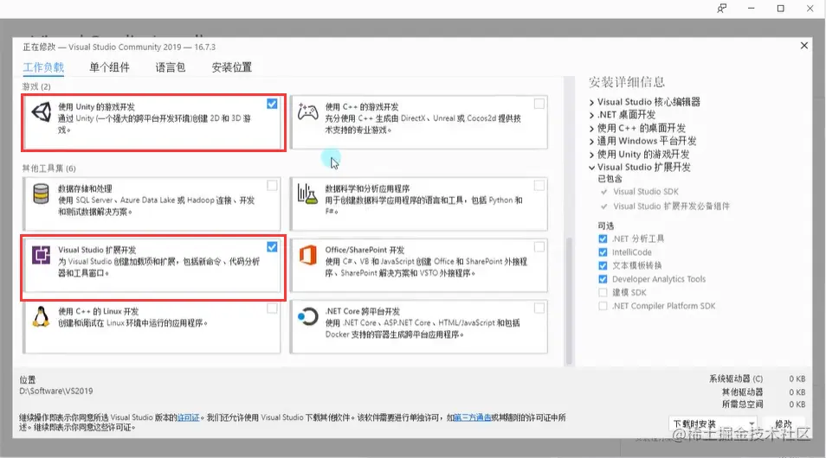826x458 pixels.
Task: Uncheck Visual Studio extension development workload
Action: click(x=272, y=246)
